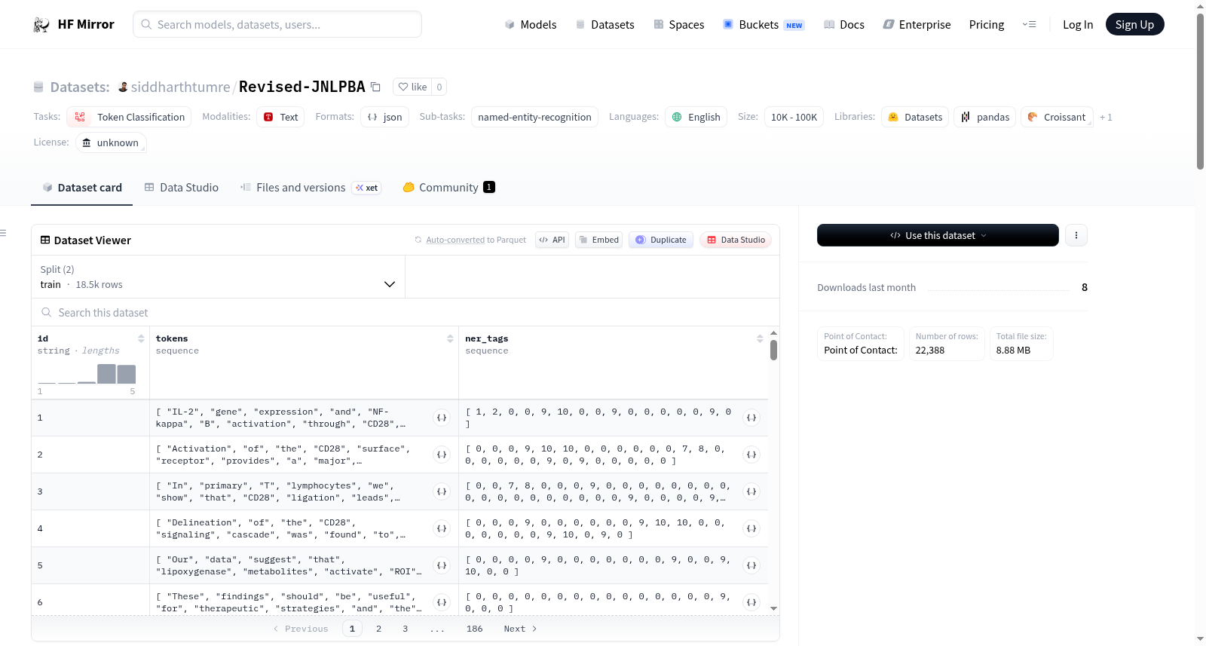Viewport: 1206px width, 646px height.
Task: Go to page 3 of the table
Action: 405,629
